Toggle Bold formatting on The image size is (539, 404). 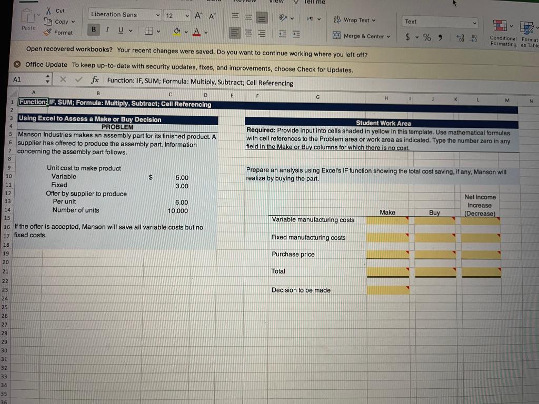[x=93, y=30]
